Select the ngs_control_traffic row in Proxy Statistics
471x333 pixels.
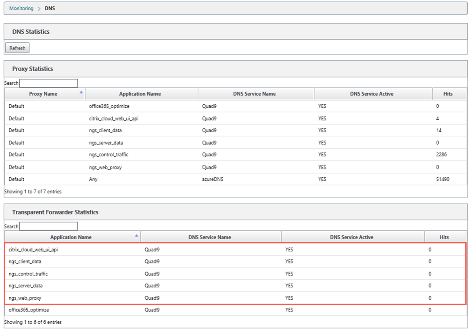click(236, 154)
